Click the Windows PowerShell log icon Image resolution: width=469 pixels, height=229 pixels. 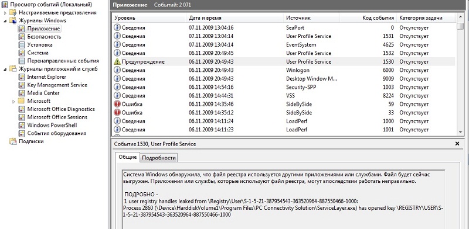coord(21,126)
